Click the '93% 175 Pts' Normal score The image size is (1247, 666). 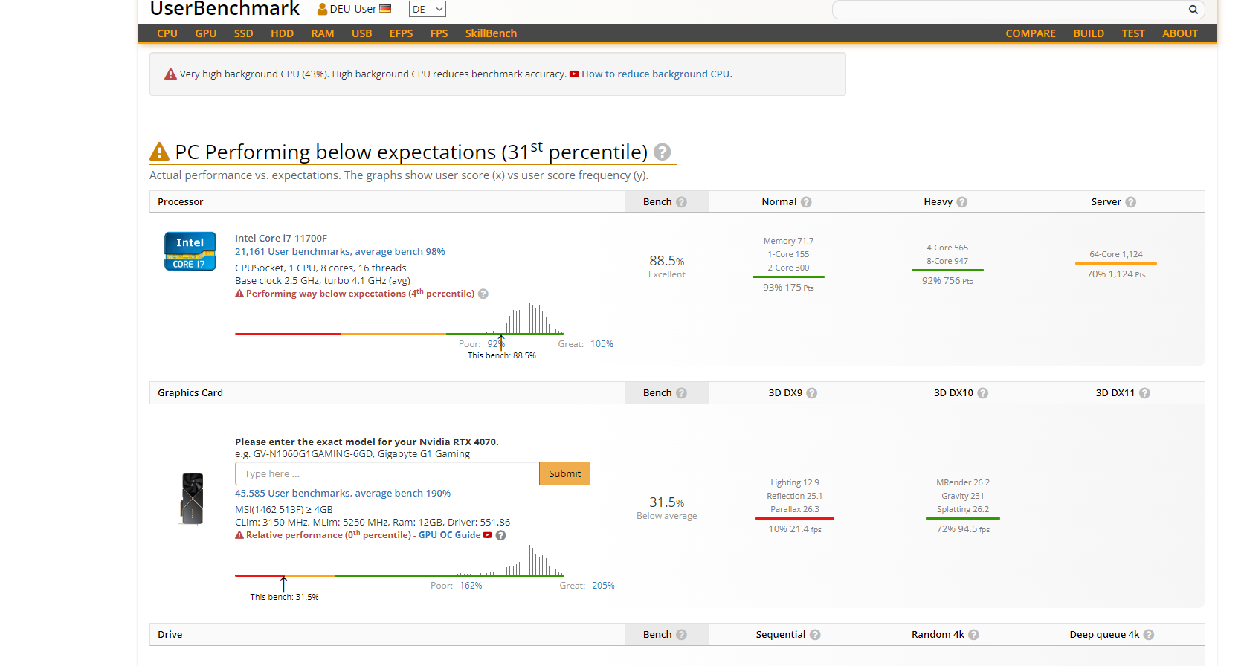788,288
